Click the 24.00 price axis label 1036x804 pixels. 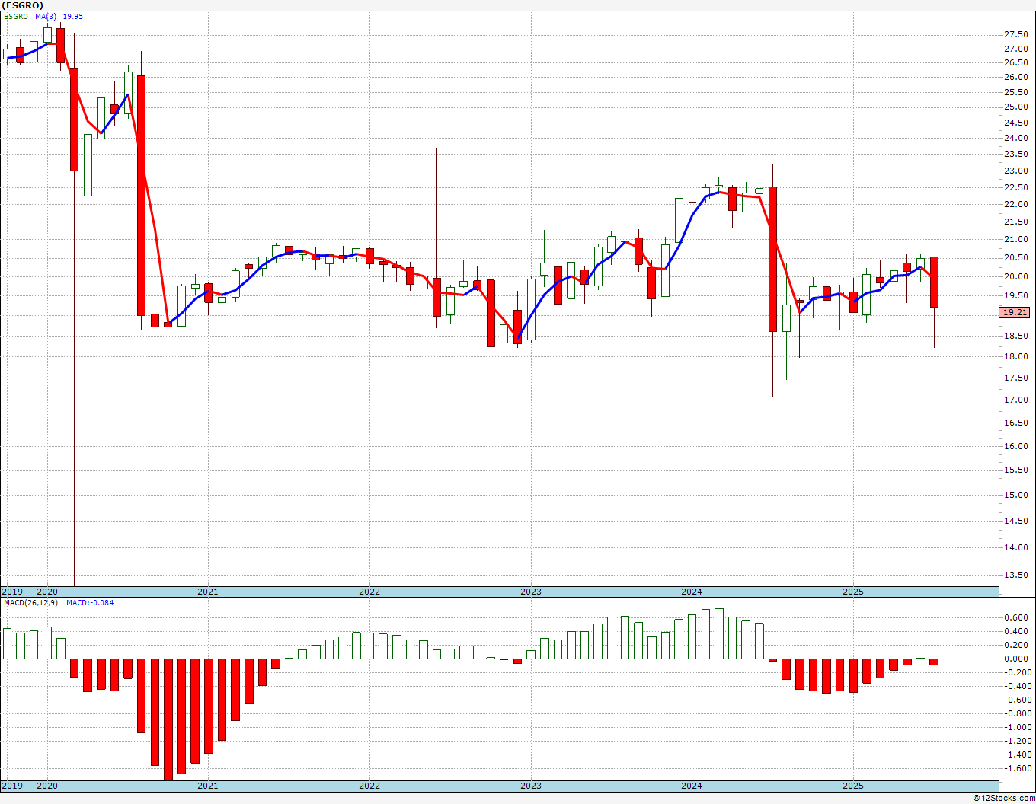pyautogui.click(x=1015, y=139)
